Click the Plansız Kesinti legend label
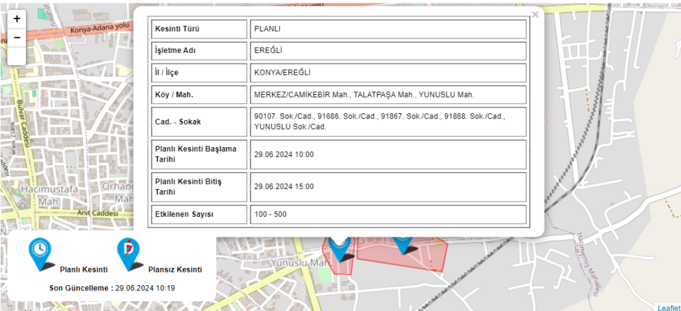The image size is (681, 311). tap(175, 270)
